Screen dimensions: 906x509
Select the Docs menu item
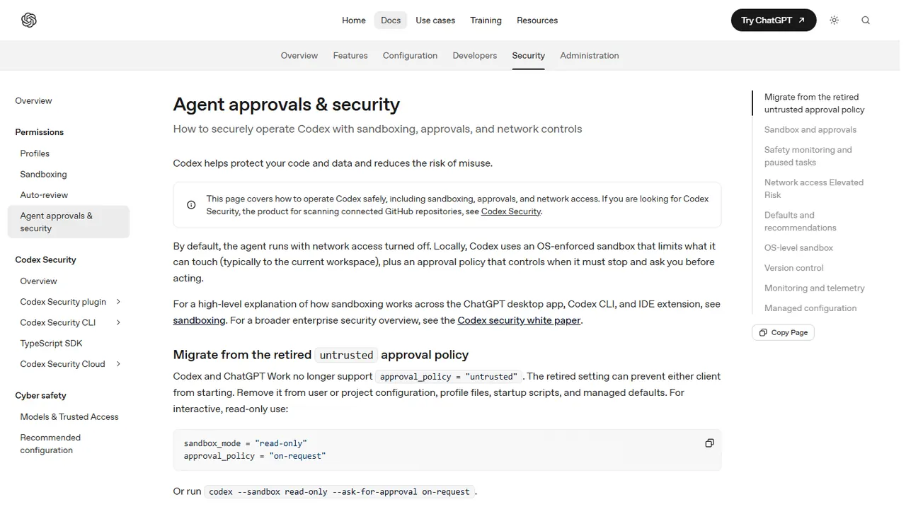pyautogui.click(x=391, y=21)
